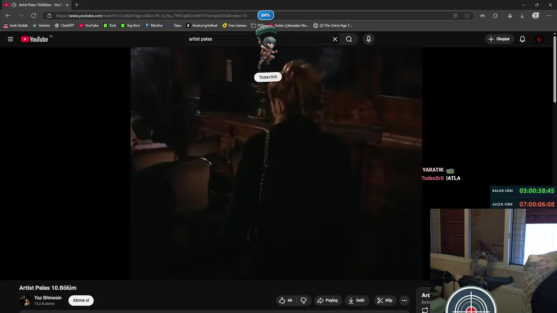This screenshot has height=313, width=557.
Task: Click the page vertical scrollbar
Action: click(554, 70)
